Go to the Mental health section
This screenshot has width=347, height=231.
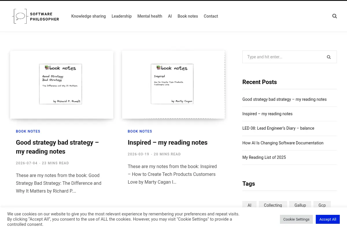(x=150, y=16)
